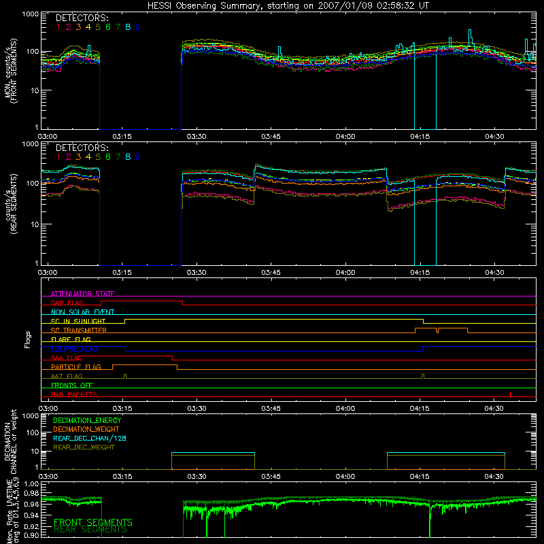
Task: Click 04:15 tick label under flags panel
Action: pyautogui.click(x=420, y=409)
